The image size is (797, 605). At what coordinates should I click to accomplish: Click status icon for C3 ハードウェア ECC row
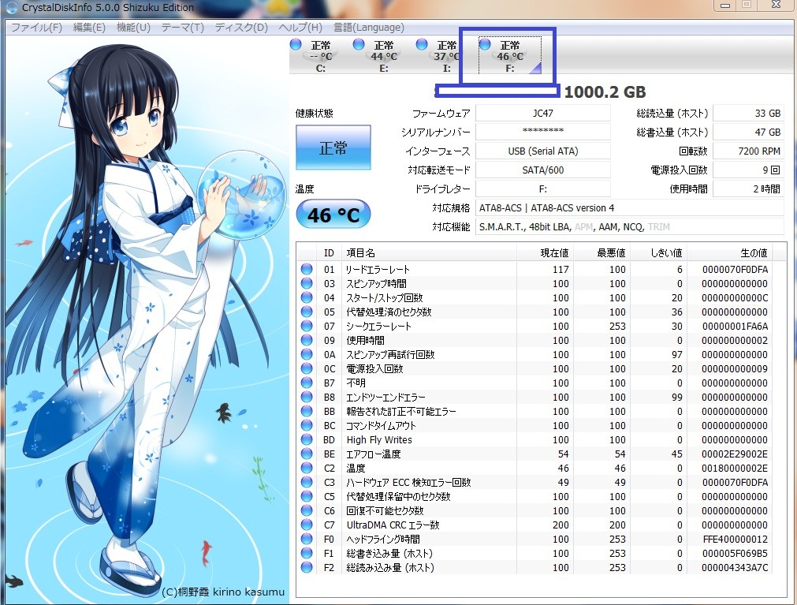[x=307, y=483]
